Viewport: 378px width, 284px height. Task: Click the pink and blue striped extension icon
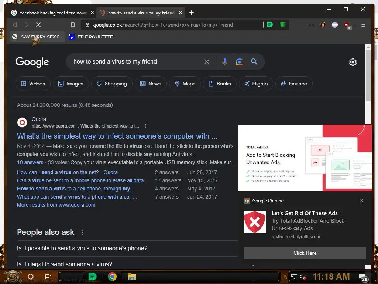334,25
